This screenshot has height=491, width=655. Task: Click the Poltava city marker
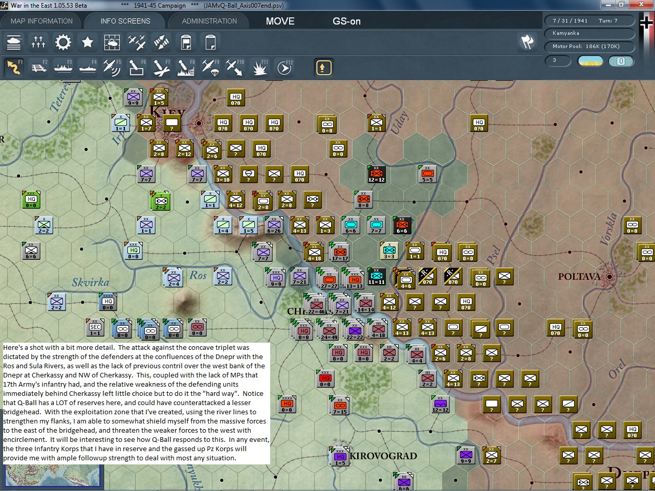pyautogui.click(x=609, y=277)
